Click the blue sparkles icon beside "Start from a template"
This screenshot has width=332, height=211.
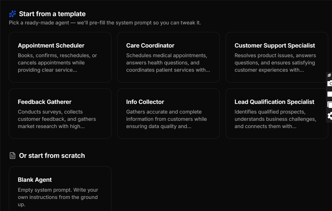pos(12,13)
